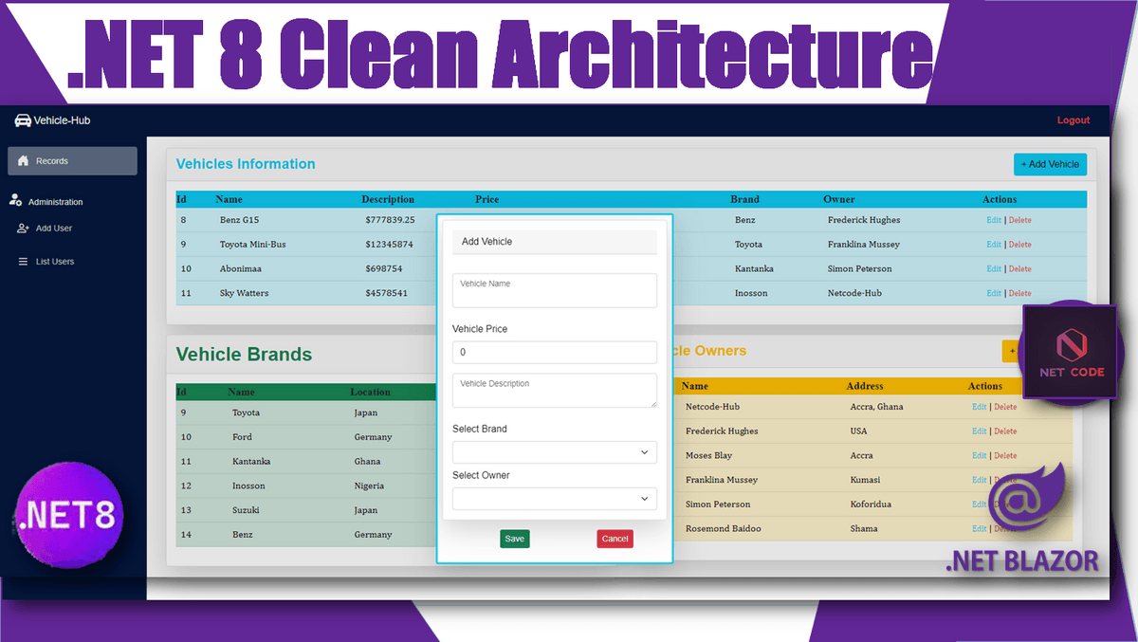Delete the Moses Blay owner
This screenshot has height=642, width=1138.
tap(1005, 456)
